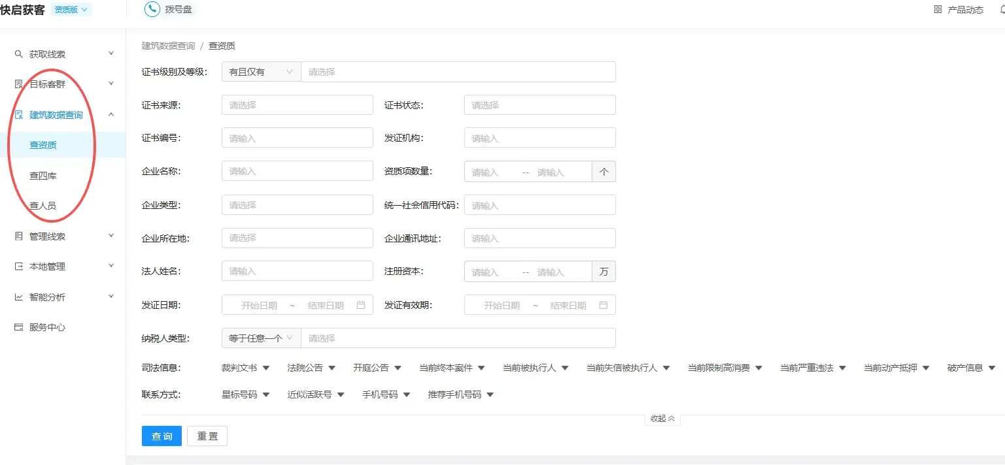Open the 星标号码 filter dropdown

[246, 394]
